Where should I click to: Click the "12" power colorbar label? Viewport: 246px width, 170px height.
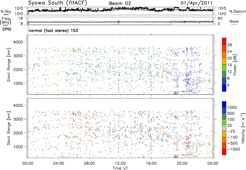pyautogui.click(x=229, y=72)
